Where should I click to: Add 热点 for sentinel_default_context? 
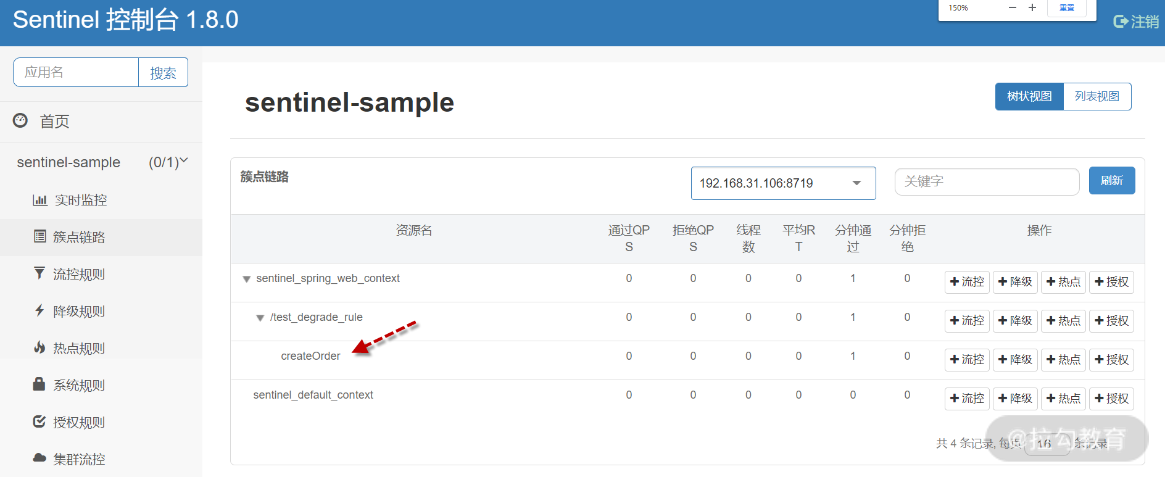[x=1064, y=399]
